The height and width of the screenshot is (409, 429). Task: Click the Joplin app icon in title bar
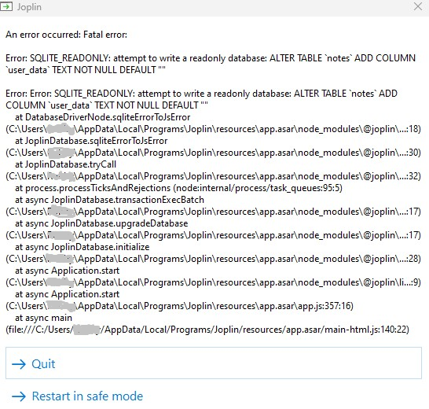[x=6, y=6]
